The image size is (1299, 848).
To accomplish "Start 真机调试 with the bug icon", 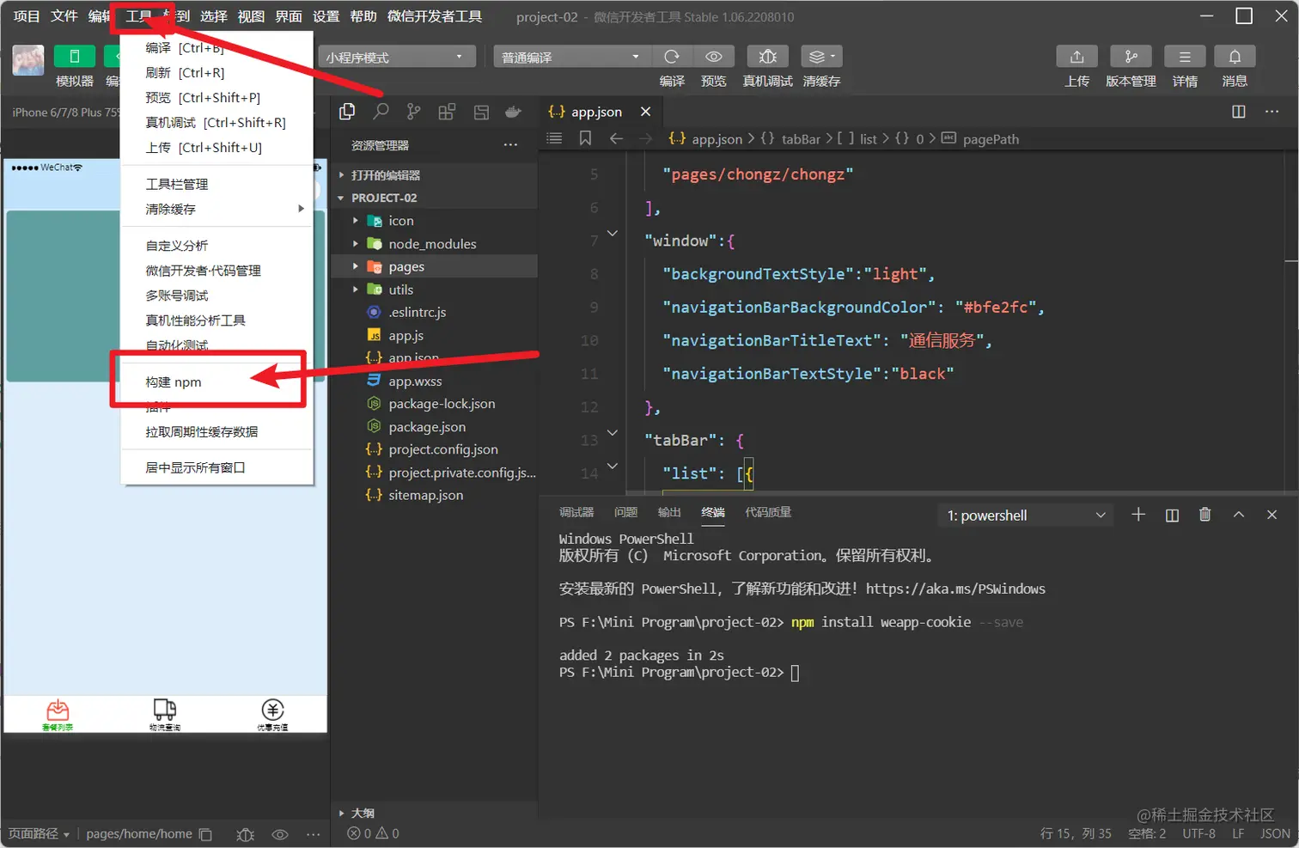I will pos(768,57).
